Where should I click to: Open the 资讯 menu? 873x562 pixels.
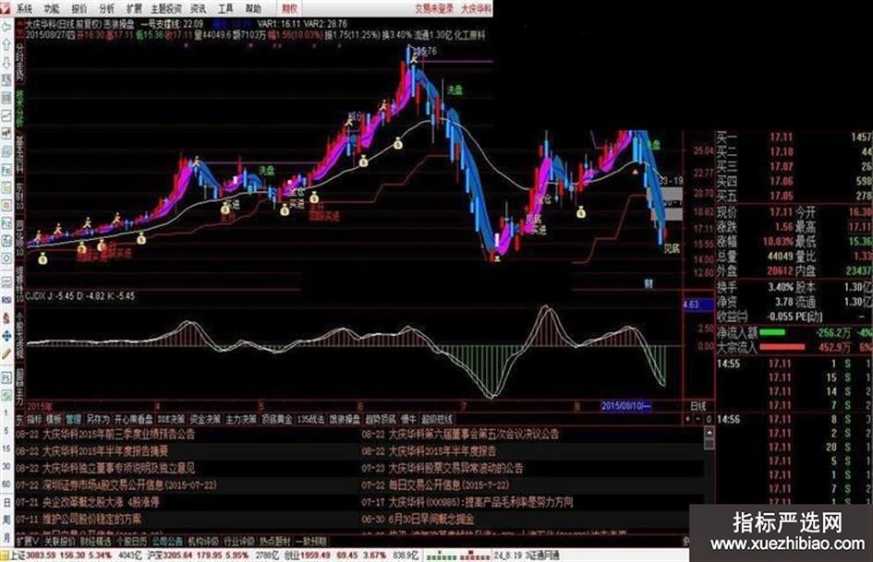coord(199,9)
